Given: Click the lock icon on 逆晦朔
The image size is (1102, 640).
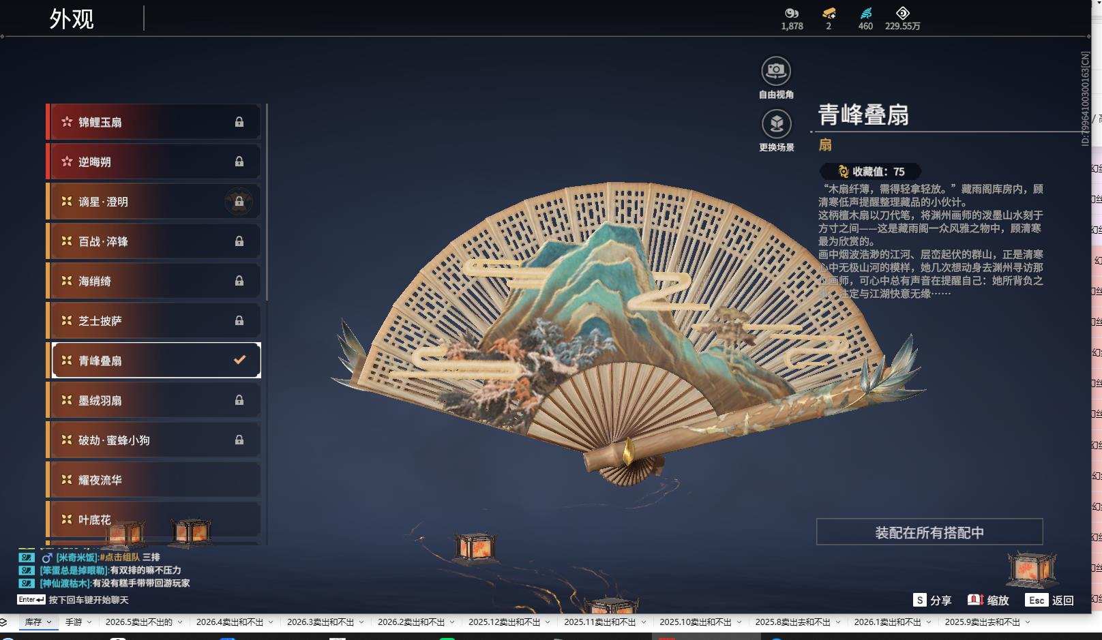Looking at the screenshot, I should (239, 162).
